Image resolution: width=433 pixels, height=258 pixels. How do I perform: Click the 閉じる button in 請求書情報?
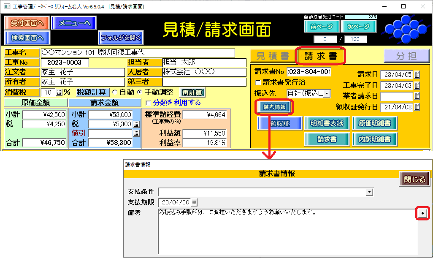click(x=414, y=179)
